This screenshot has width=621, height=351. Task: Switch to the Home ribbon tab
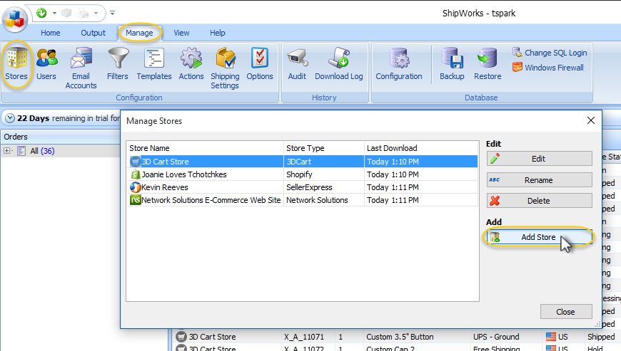[50, 33]
